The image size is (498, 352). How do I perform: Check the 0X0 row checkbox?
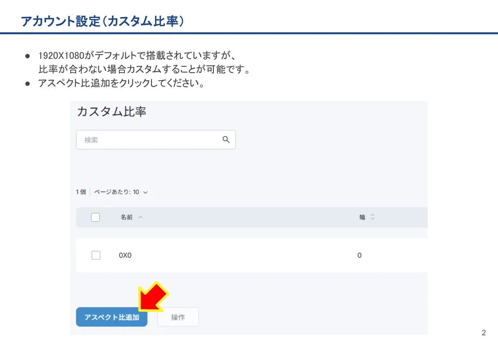pyautogui.click(x=96, y=255)
